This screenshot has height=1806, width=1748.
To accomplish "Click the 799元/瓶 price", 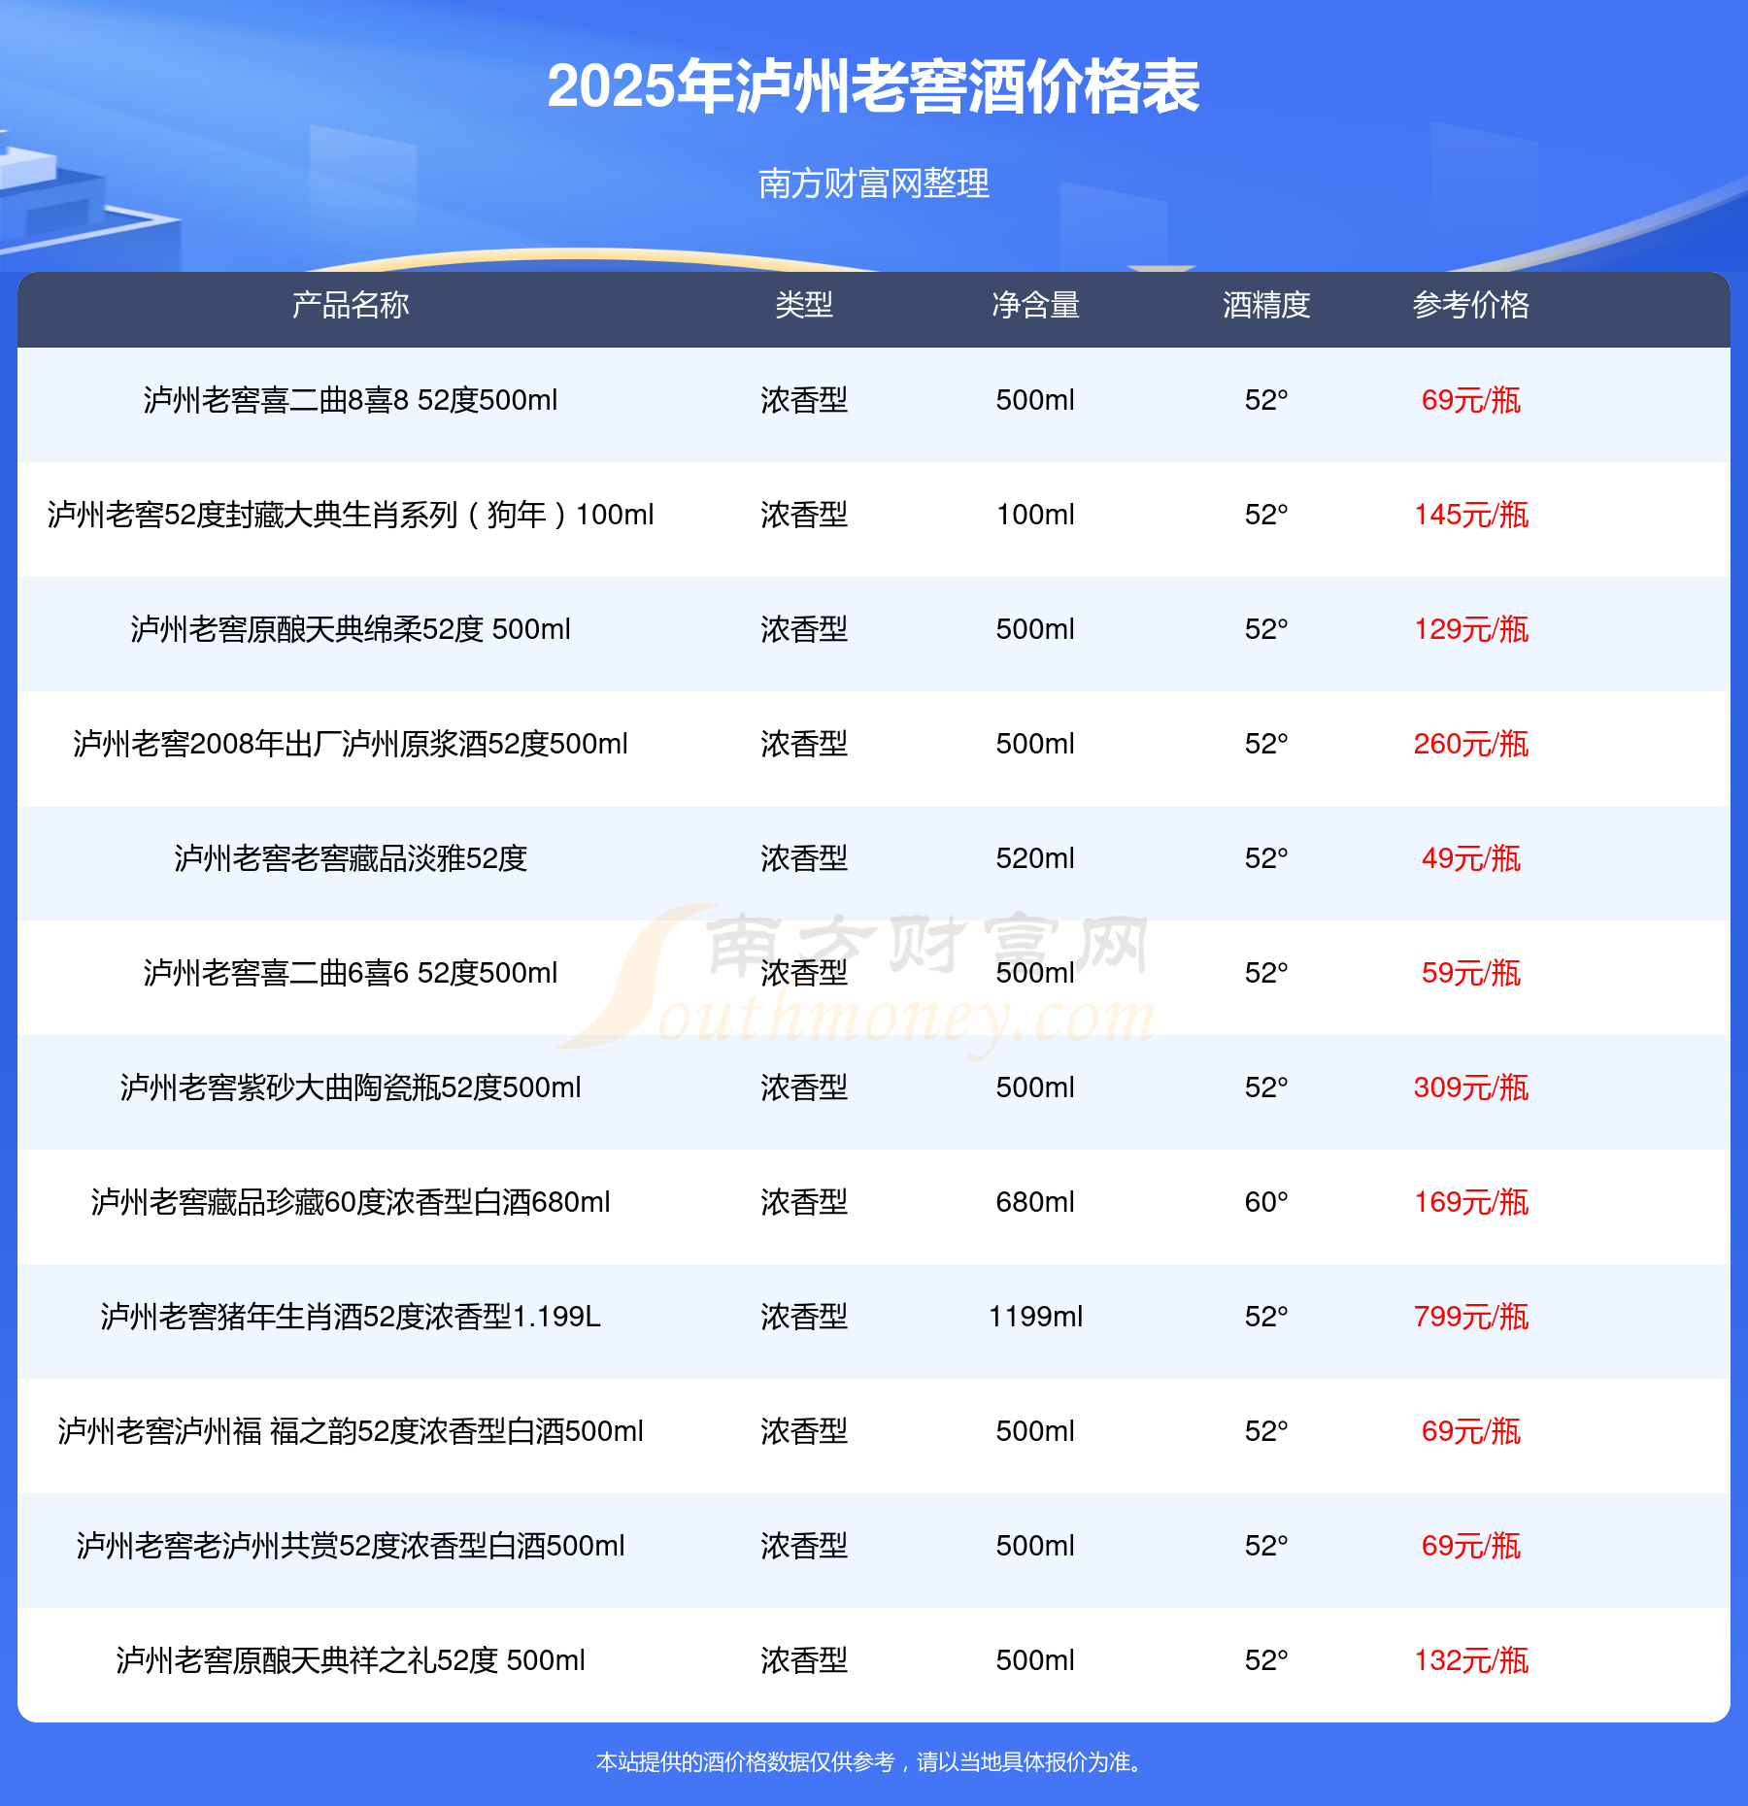I will [1471, 1317].
